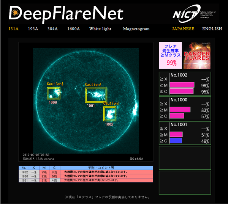This screenshot has width=228, height=204.
Task: Click the ≥M bar in No.1001 panel
Action: [176, 134]
